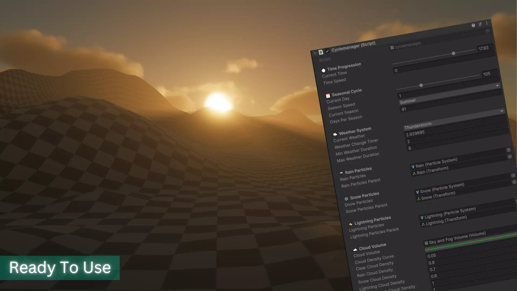This screenshot has height=291, width=517.
Task: Click the Ready To Use banner
Action: coord(60,268)
